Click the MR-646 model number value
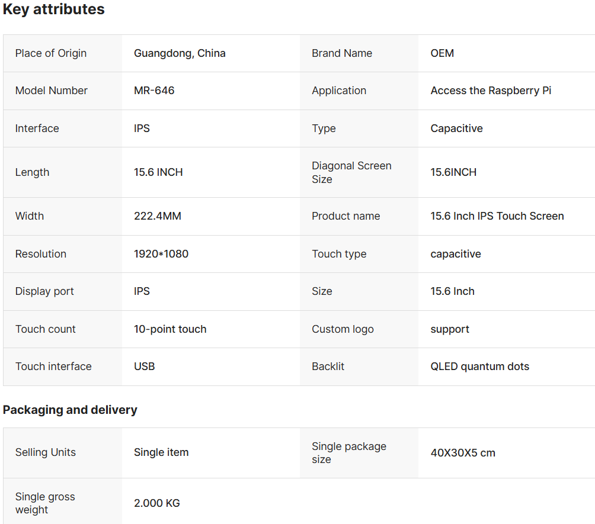This screenshot has height=524, width=595. [154, 91]
